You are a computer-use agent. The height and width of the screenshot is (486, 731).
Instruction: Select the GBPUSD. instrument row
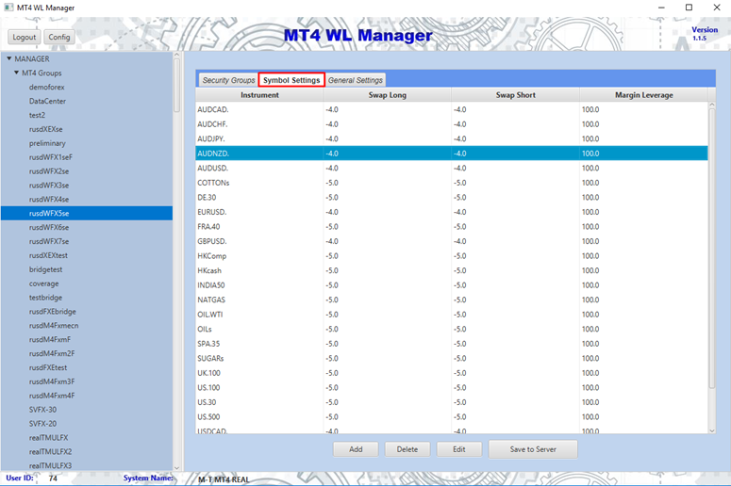(452, 241)
